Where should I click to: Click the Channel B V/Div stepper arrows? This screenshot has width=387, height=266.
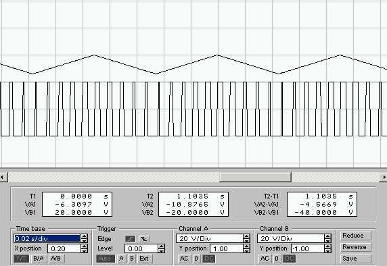[x=327, y=238]
